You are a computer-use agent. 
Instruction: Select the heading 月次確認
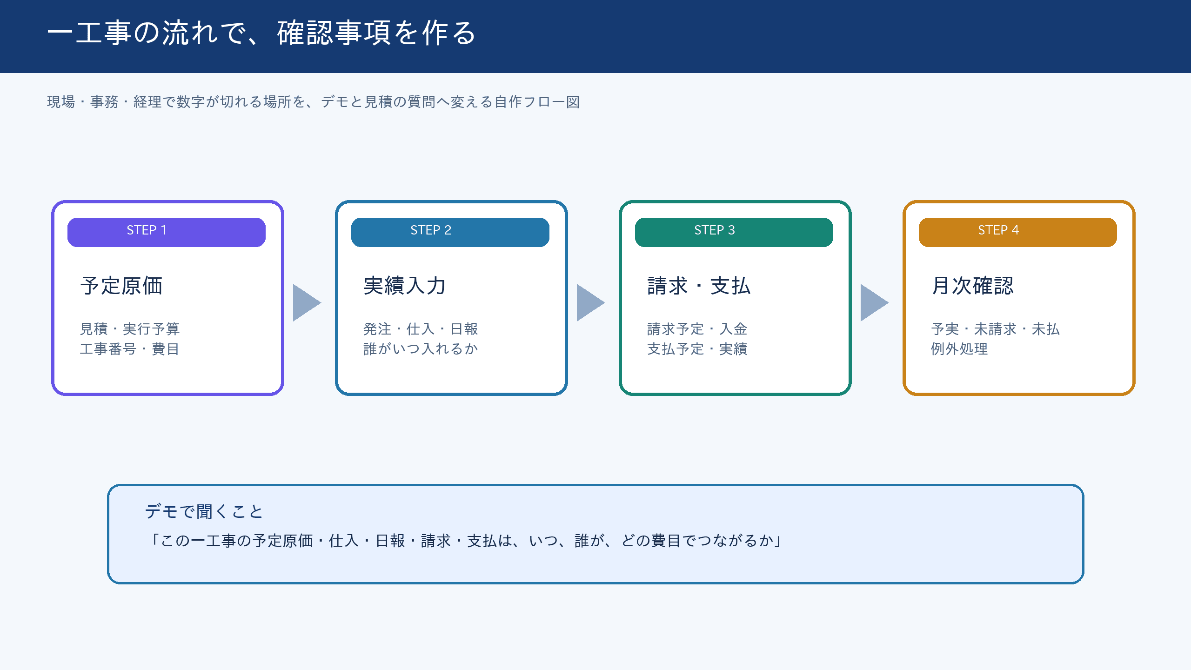click(972, 285)
